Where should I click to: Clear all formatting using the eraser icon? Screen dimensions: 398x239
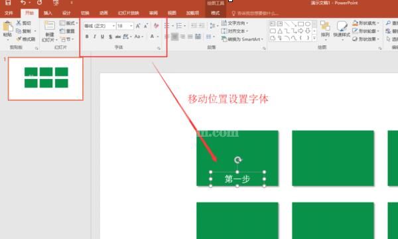[x=156, y=26]
